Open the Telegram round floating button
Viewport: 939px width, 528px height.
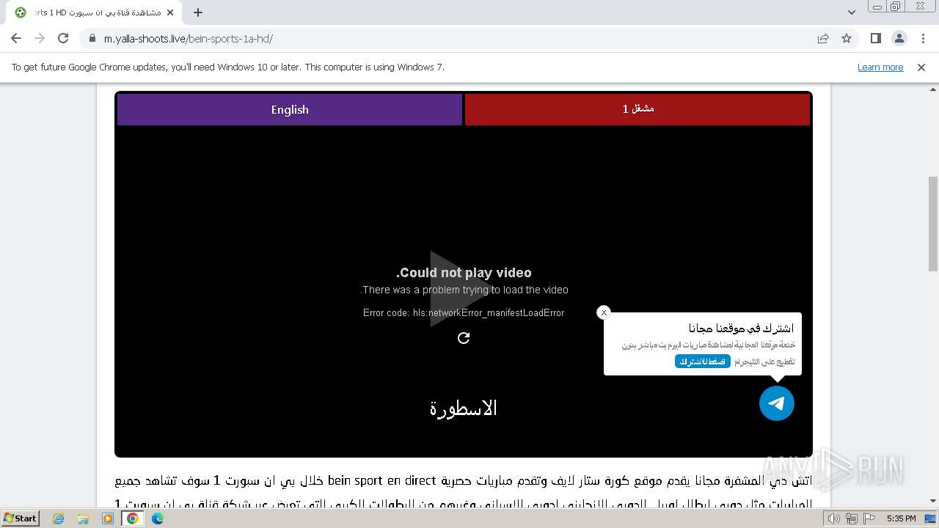(x=777, y=403)
